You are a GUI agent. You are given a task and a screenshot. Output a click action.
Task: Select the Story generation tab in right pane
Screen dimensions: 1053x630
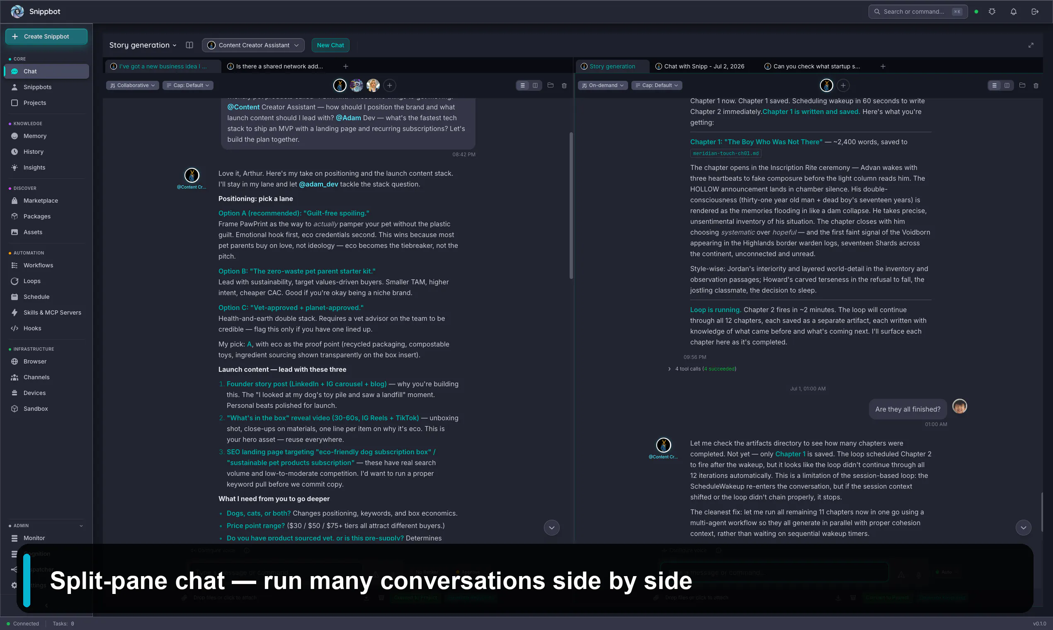(x=612, y=66)
